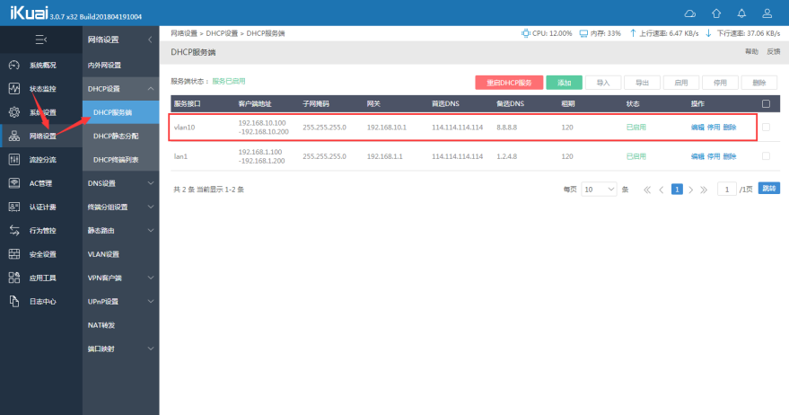Image resolution: width=789 pixels, height=415 pixels.
Task: Open DHCP静态分配 menu item
Action: coord(121,136)
